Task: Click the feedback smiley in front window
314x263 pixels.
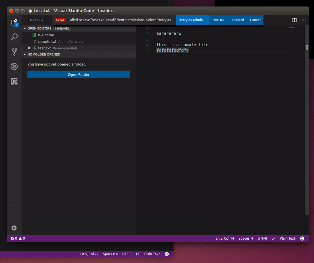Action: click(x=302, y=238)
